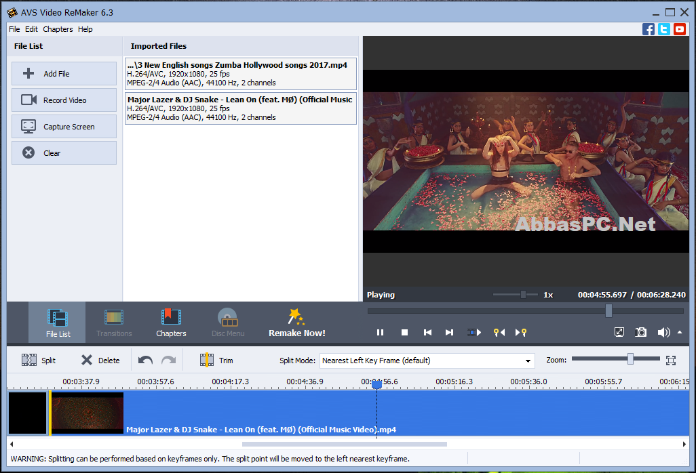Click the video preview area
The image size is (696, 473).
(x=526, y=161)
